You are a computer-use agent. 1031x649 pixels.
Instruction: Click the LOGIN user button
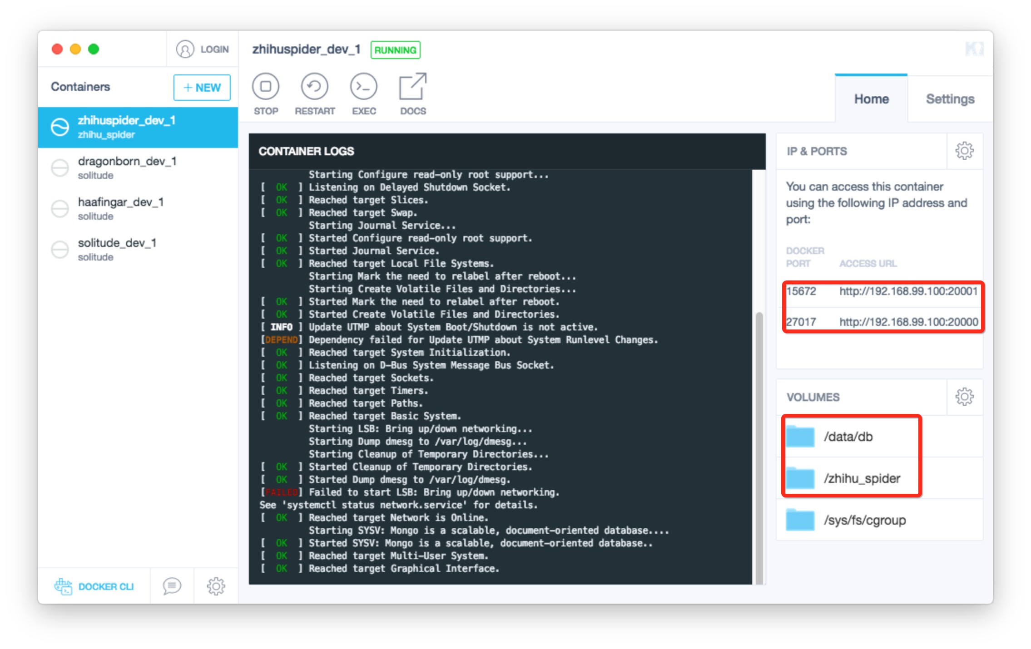pos(203,49)
